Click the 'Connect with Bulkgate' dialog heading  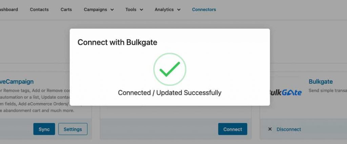(117, 42)
